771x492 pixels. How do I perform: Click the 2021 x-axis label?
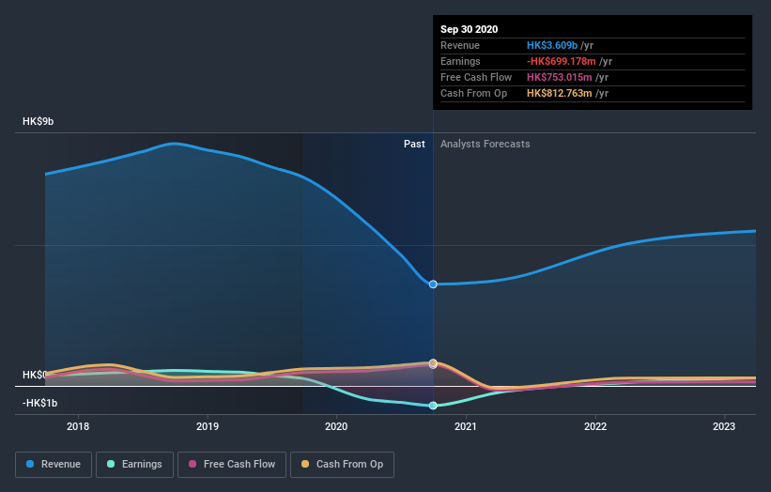(466, 426)
